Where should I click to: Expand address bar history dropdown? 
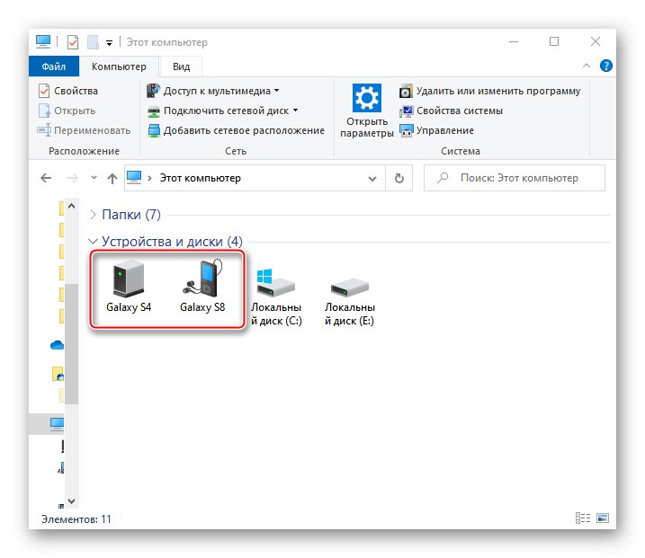coord(372,178)
